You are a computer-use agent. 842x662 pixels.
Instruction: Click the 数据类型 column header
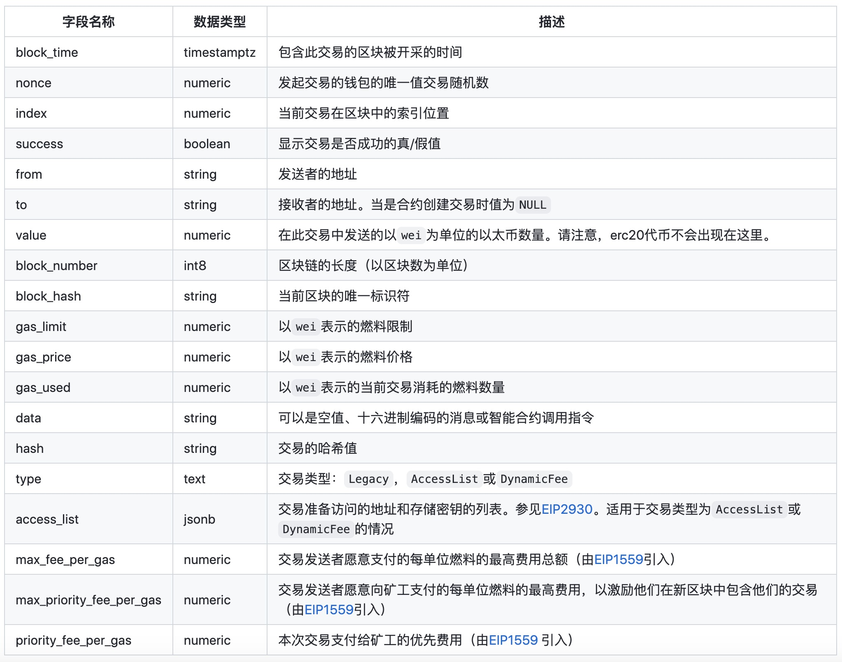219,22
